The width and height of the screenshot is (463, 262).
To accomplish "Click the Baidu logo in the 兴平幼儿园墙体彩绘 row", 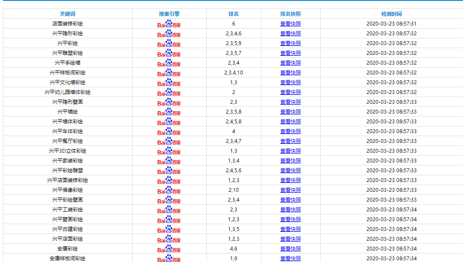I will [x=169, y=92].
